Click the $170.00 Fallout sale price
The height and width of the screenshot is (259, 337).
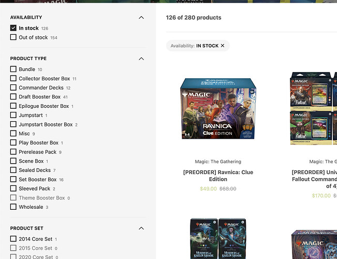pyautogui.click(x=321, y=195)
